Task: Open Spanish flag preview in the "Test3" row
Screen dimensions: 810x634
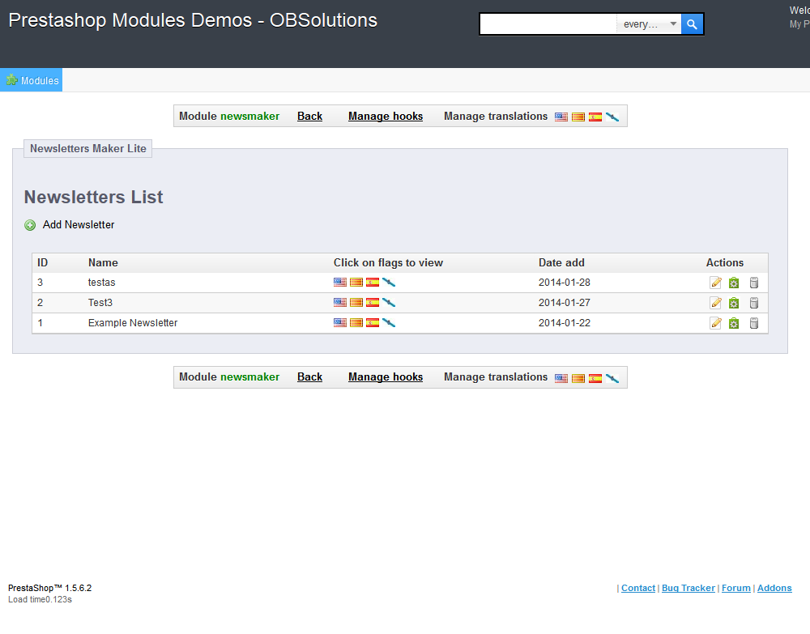Action: [x=373, y=303]
